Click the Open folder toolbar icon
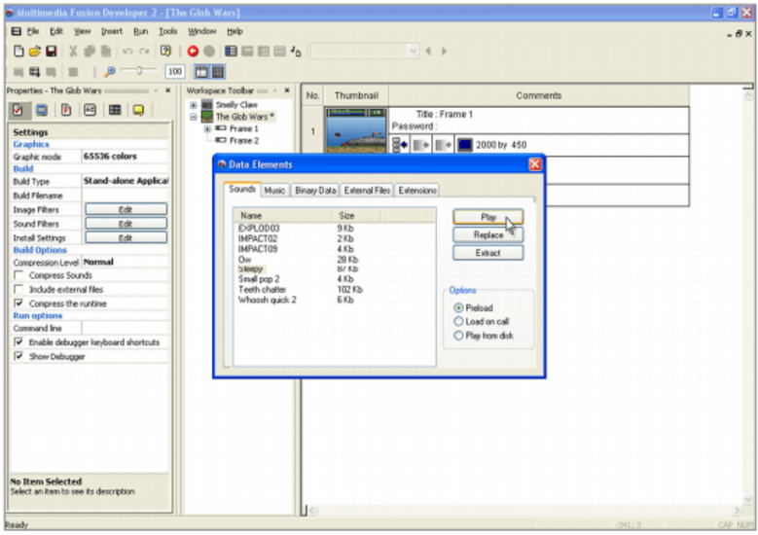Screen dimensions: 758x535 coord(35,52)
